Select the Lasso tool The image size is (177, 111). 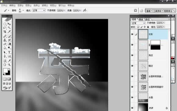(5, 28)
